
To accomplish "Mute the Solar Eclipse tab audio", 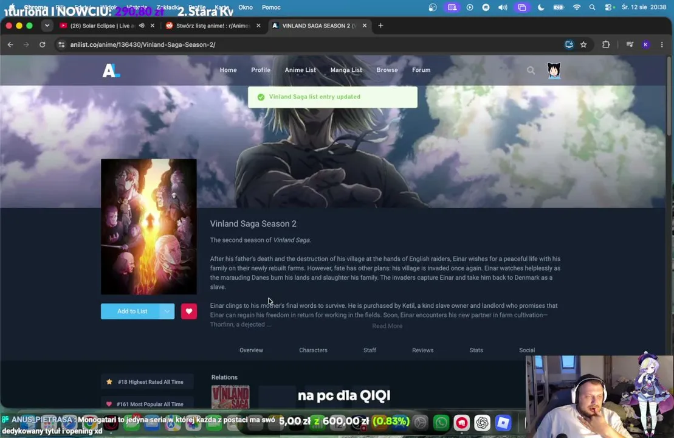I will (x=142, y=26).
